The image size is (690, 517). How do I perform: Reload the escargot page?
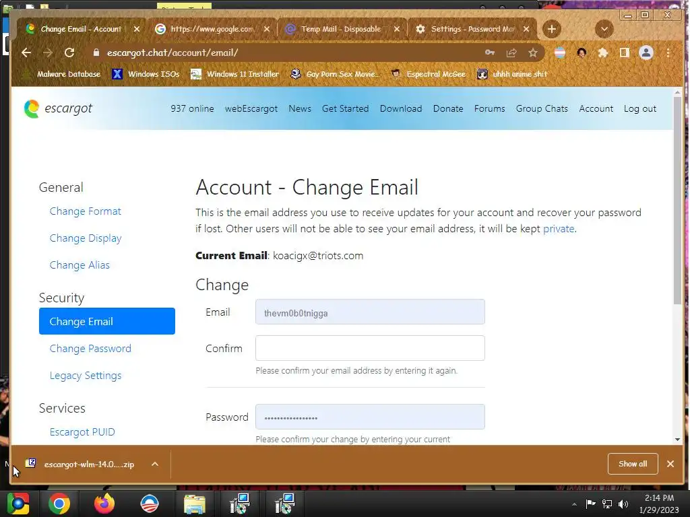tap(69, 53)
